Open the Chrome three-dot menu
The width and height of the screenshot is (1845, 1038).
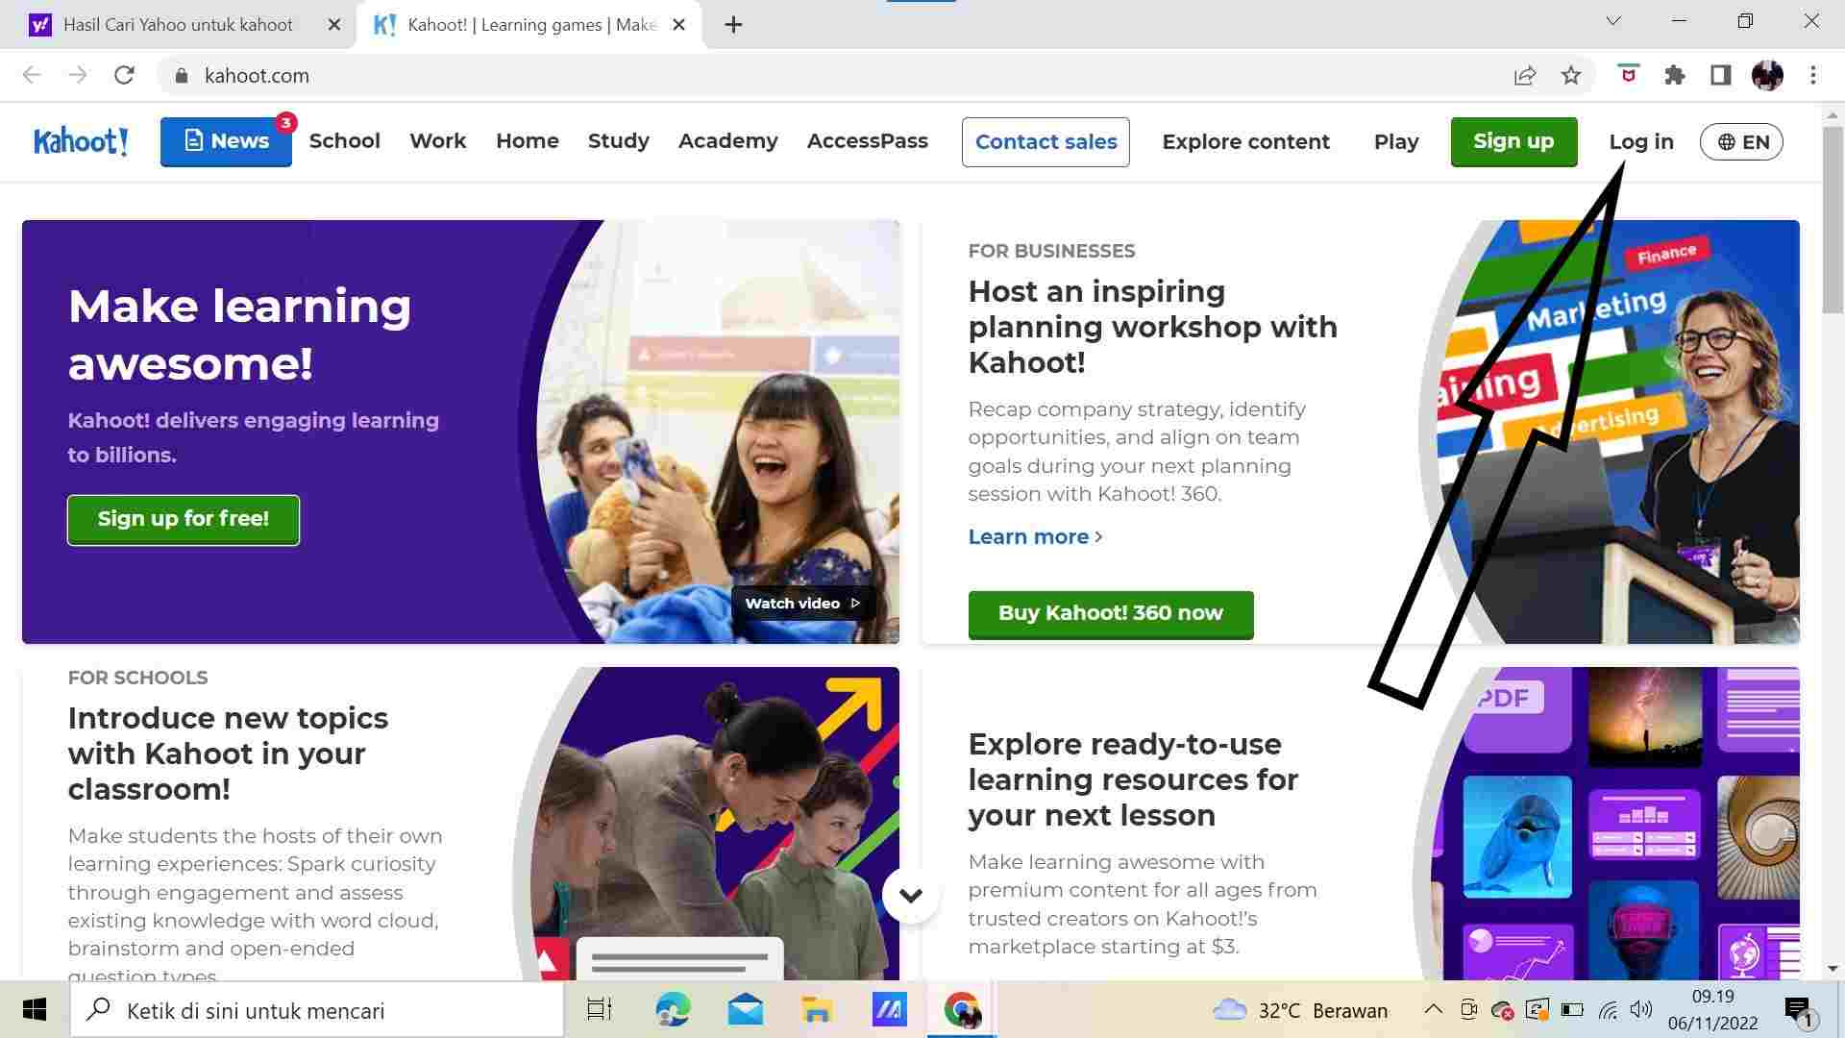(x=1813, y=75)
